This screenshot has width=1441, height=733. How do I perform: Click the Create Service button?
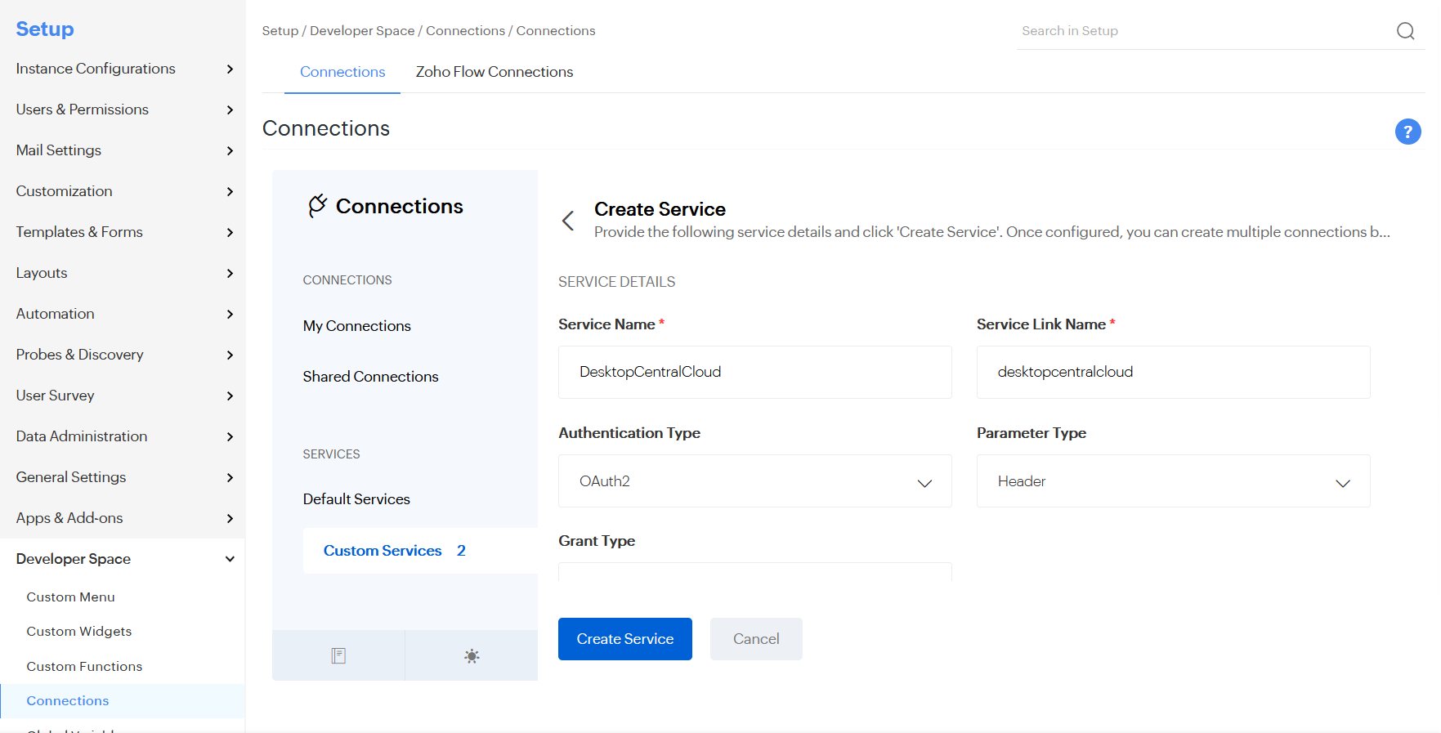(x=625, y=639)
